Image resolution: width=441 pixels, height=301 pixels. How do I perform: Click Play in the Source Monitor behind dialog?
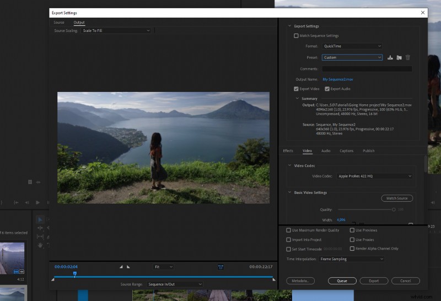tap(37, 202)
